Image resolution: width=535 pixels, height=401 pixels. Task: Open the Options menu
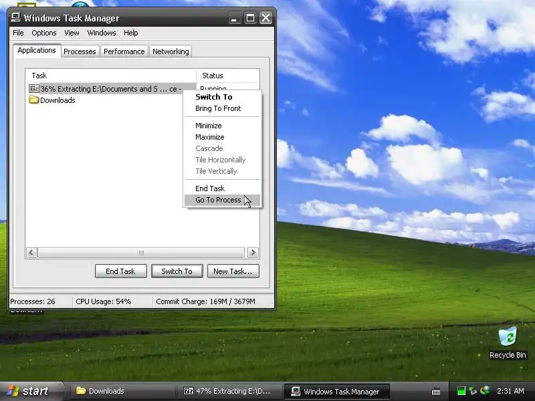pos(43,33)
